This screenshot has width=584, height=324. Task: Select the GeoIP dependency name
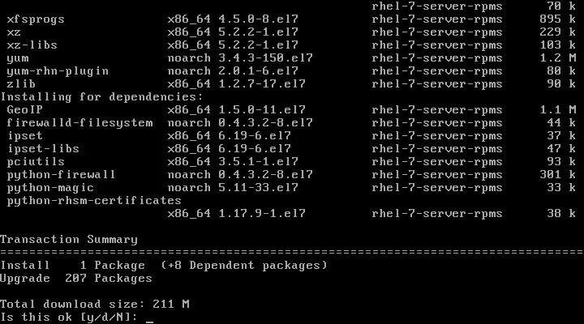tap(24, 109)
